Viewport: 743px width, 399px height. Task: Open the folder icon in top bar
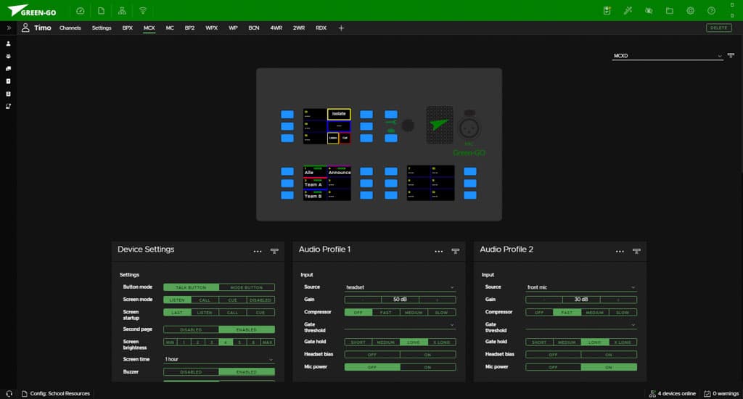pyautogui.click(x=670, y=11)
